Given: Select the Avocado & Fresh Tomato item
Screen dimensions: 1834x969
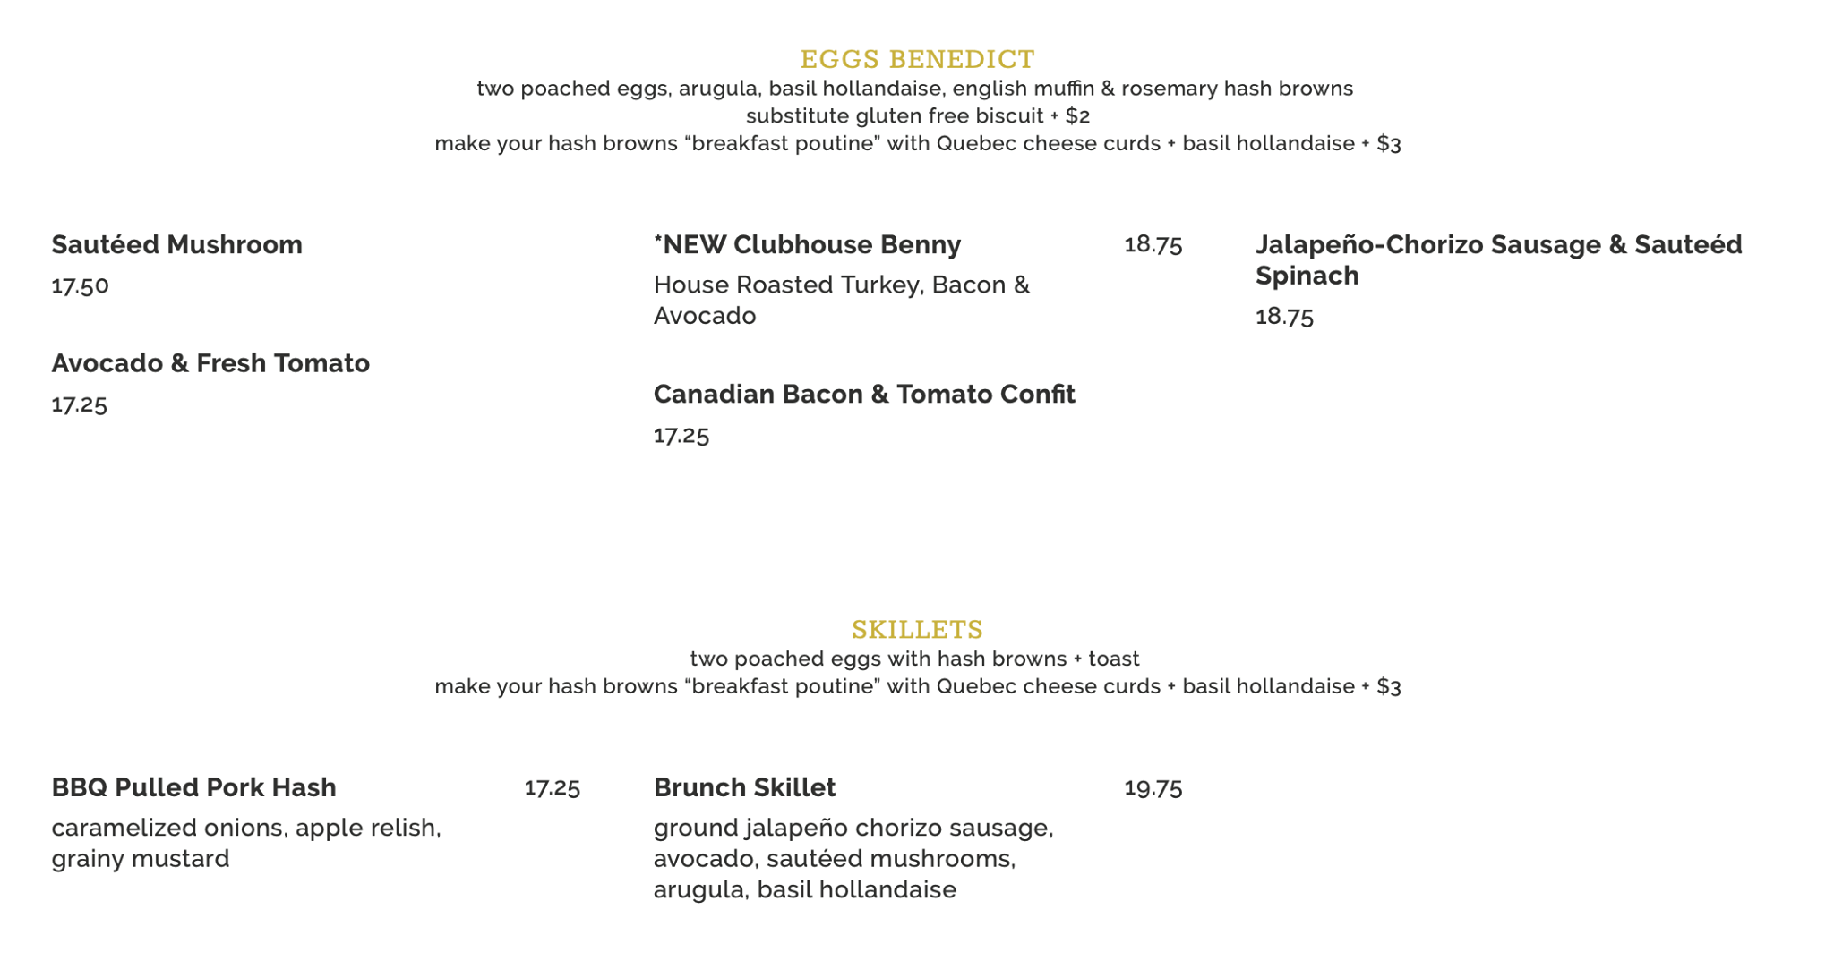Looking at the screenshot, I should click(210, 363).
